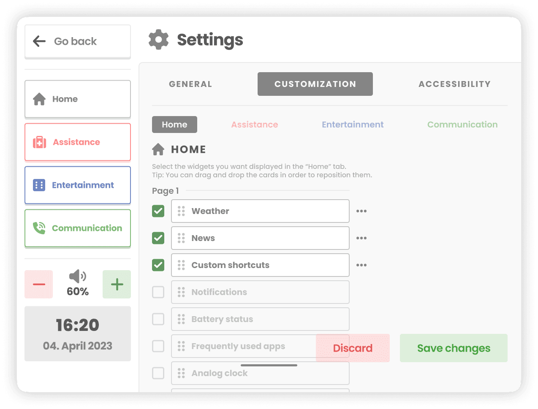This screenshot has height=409, width=538.
Task: Click the Communication phone icon
Action: point(39,228)
